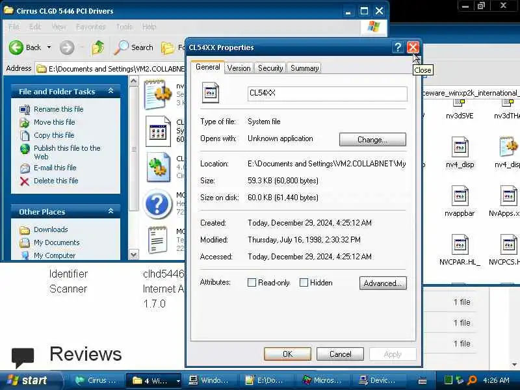
Task: Select the text document icon at list bottom
Action: 157,240
